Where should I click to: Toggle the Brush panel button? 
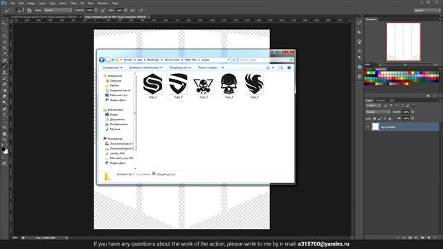click(x=29, y=10)
